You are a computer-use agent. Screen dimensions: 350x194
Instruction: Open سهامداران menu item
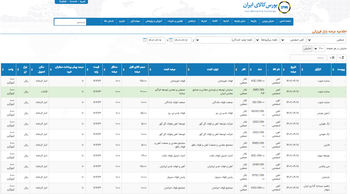pos(136,21)
